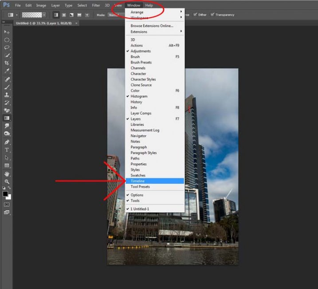The height and width of the screenshot is (289, 318).
Task: Select the Pen tool
Action: pos(7,142)
